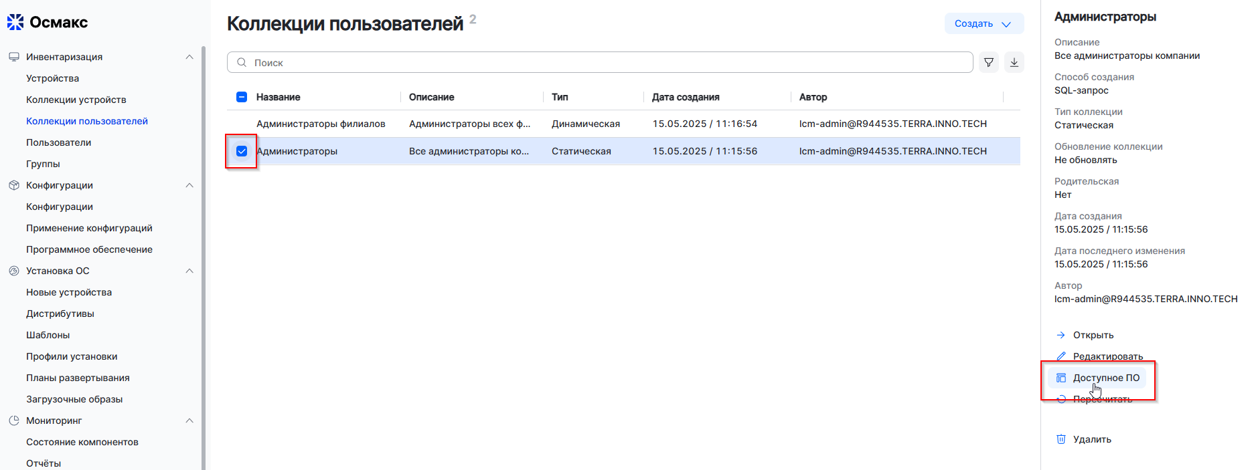Collapse the Установка ОС section
Viewport: 1254px width, 470px height.
pyautogui.click(x=189, y=271)
